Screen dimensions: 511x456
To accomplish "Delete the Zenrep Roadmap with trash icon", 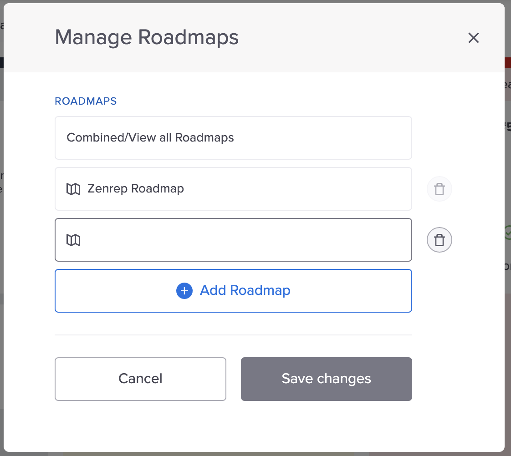I will pos(439,189).
